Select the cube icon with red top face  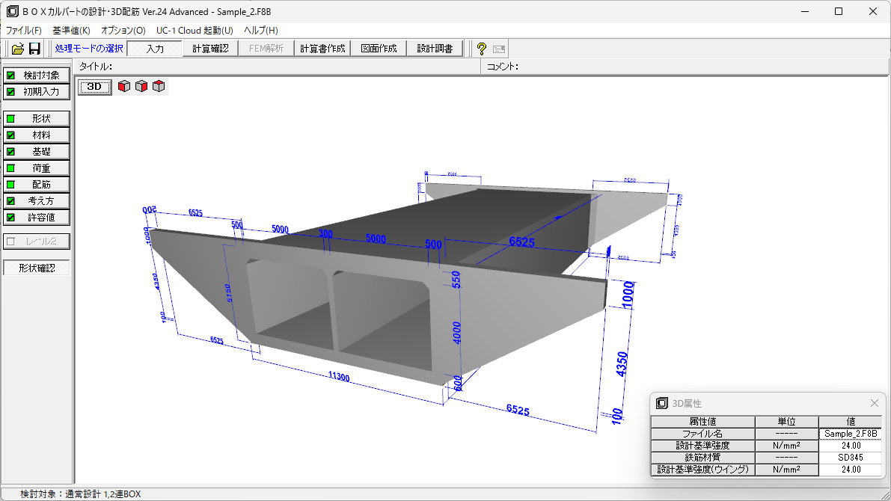click(x=159, y=87)
